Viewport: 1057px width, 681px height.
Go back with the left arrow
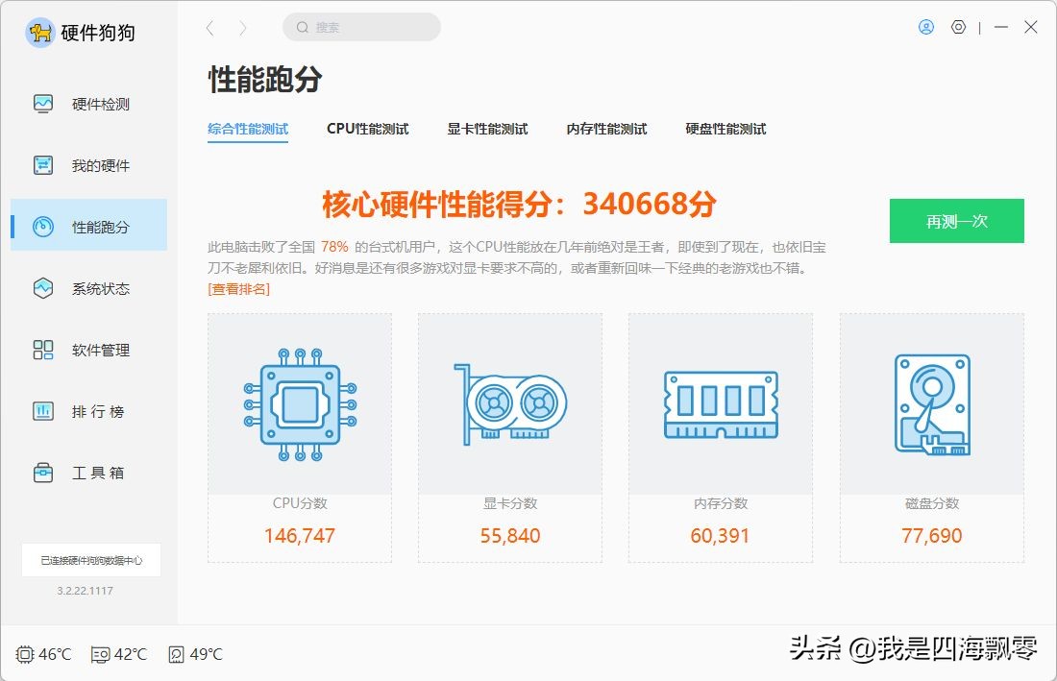tap(210, 28)
